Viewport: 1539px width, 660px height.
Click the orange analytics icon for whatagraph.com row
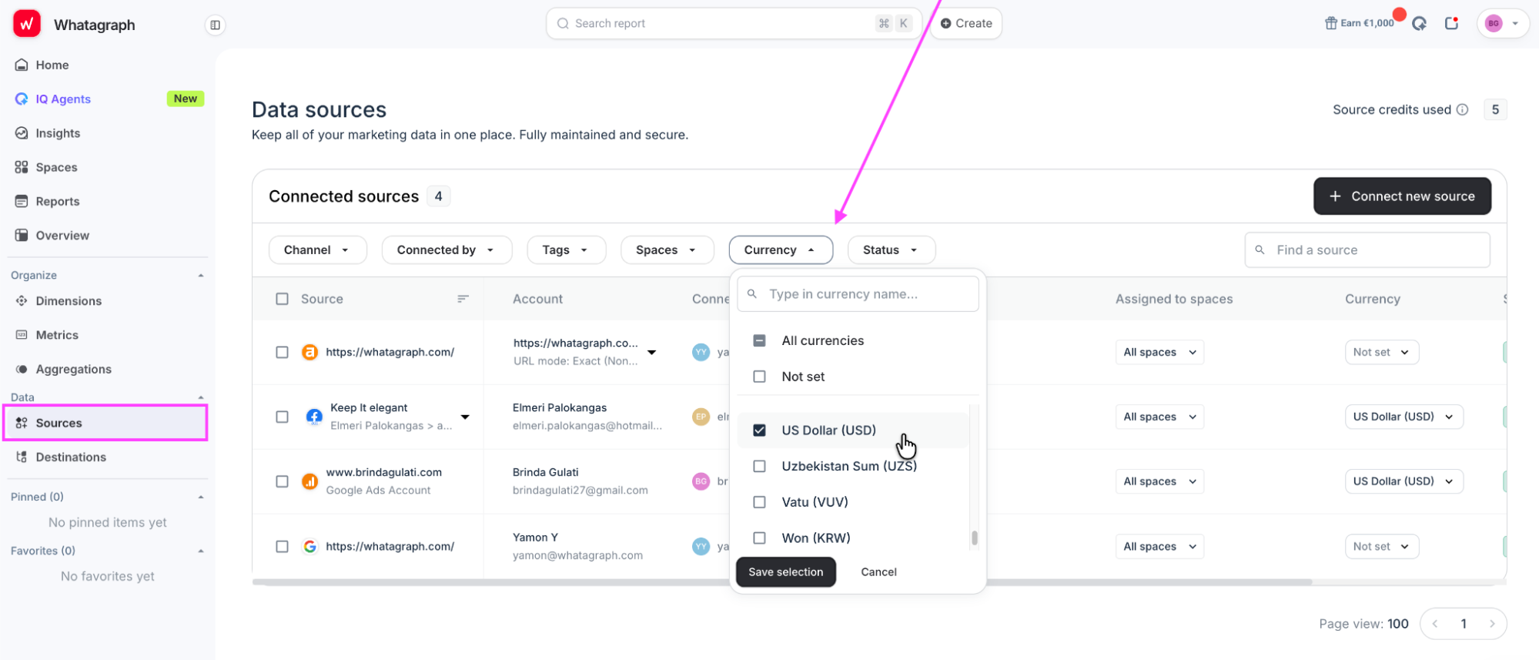click(309, 352)
